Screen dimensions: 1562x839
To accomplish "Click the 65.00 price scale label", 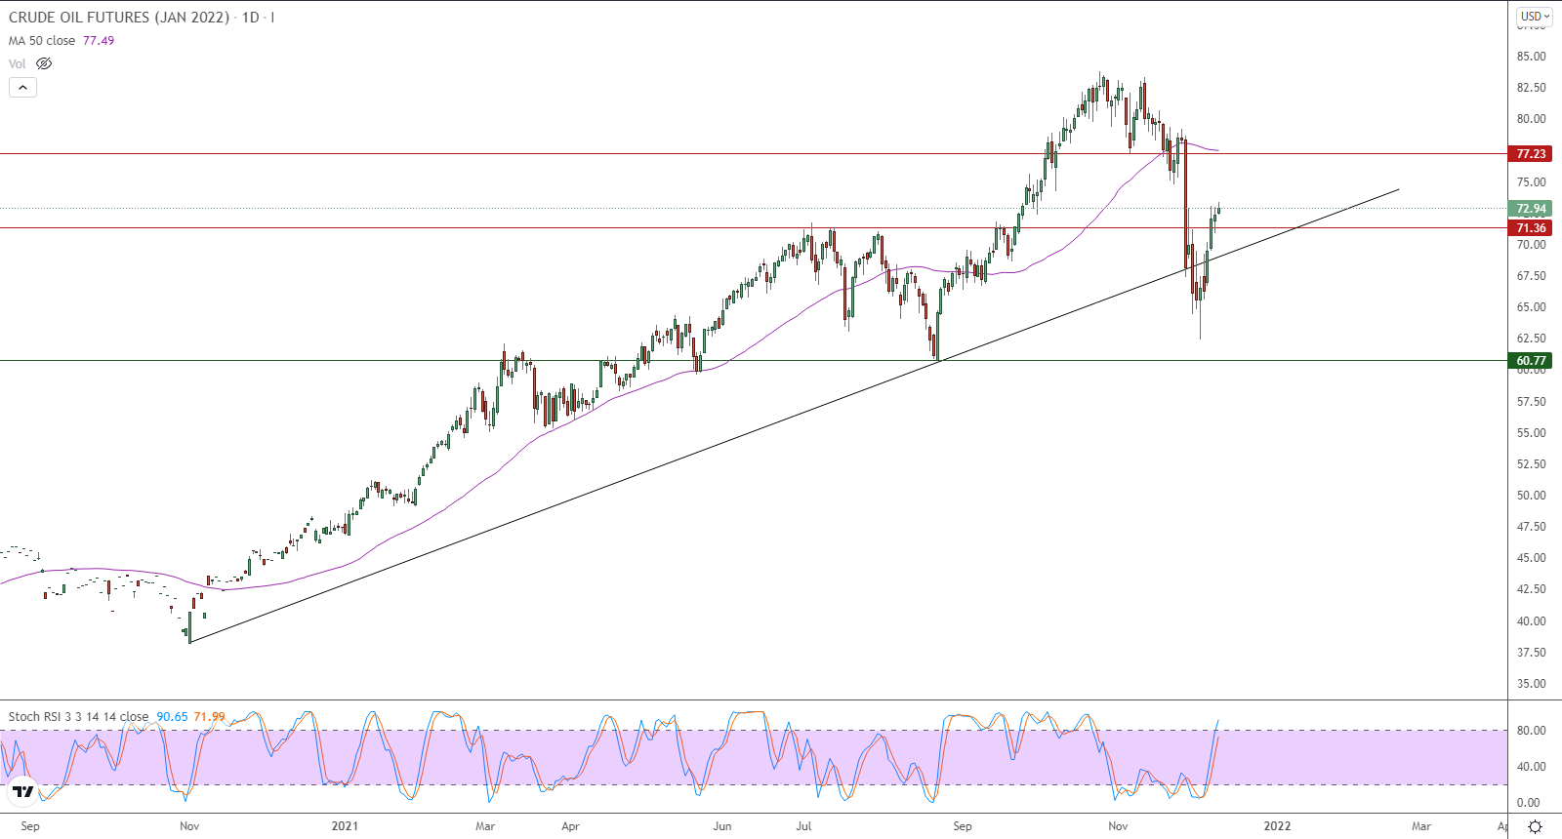I will coord(1531,307).
